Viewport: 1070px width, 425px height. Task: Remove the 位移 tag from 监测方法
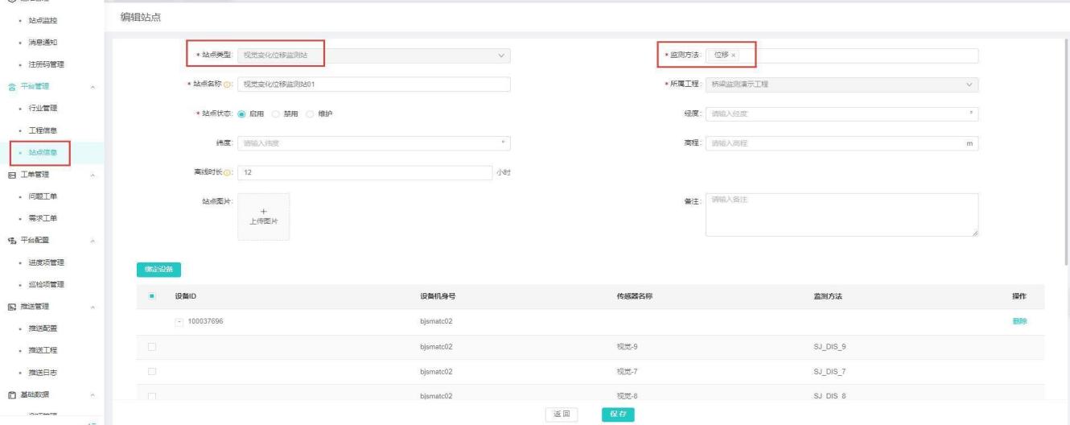point(734,56)
